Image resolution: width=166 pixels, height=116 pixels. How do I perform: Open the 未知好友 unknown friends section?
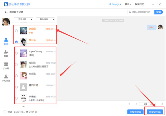(6, 78)
